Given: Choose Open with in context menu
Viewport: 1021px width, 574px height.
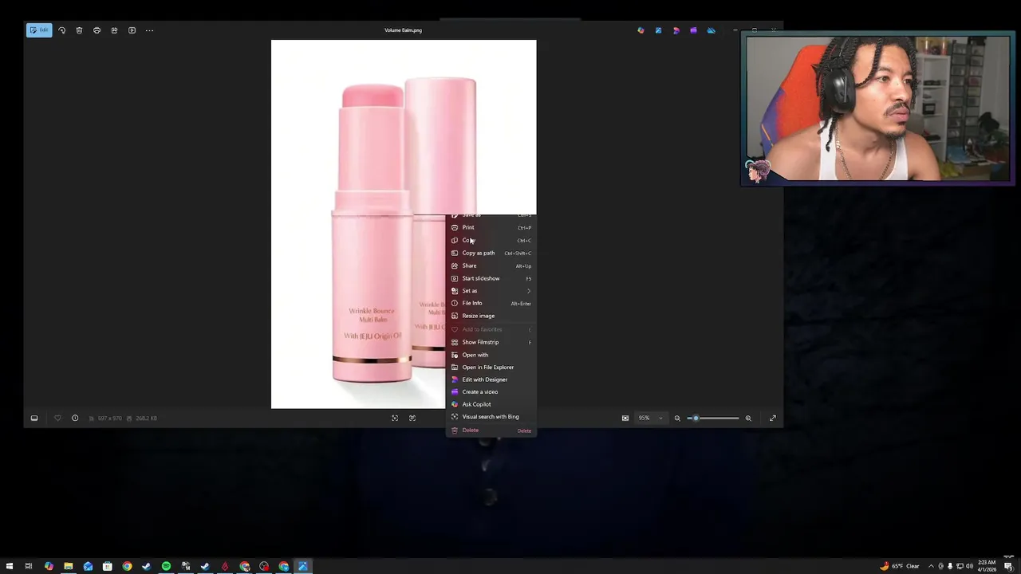Looking at the screenshot, I should tap(491, 355).
